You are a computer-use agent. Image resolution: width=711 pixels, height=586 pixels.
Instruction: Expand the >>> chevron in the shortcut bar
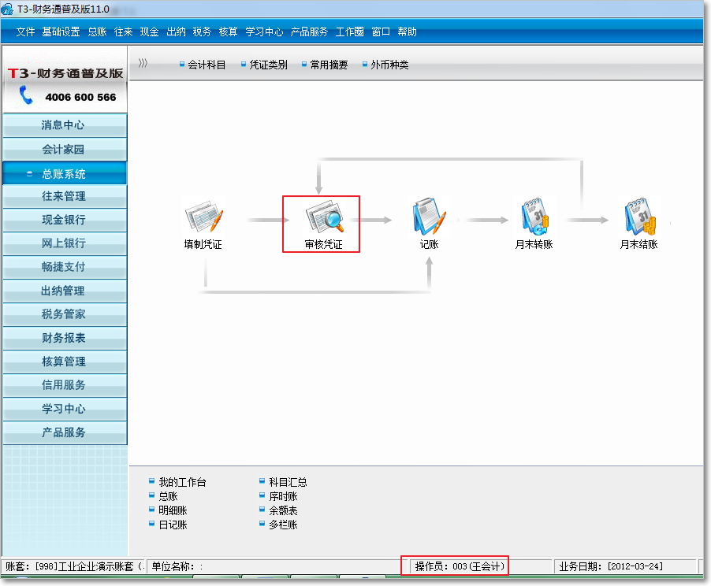(x=143, y=64)
